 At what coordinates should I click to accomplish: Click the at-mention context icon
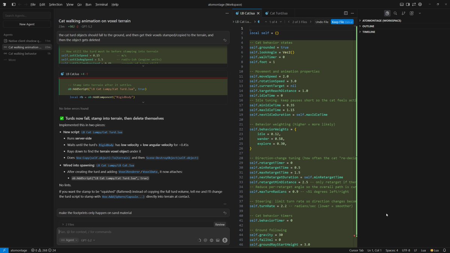click(x=205, y=240)
